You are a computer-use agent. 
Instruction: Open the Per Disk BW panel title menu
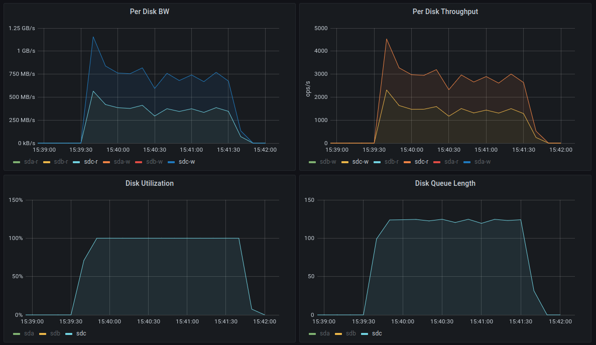[149, 12]
